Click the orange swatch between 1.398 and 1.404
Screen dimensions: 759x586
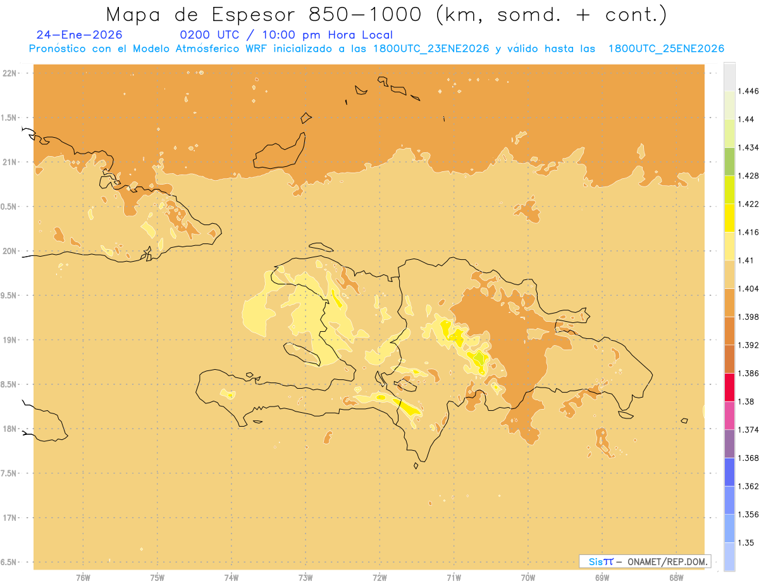pyautogui.click(x=729, y=303)
